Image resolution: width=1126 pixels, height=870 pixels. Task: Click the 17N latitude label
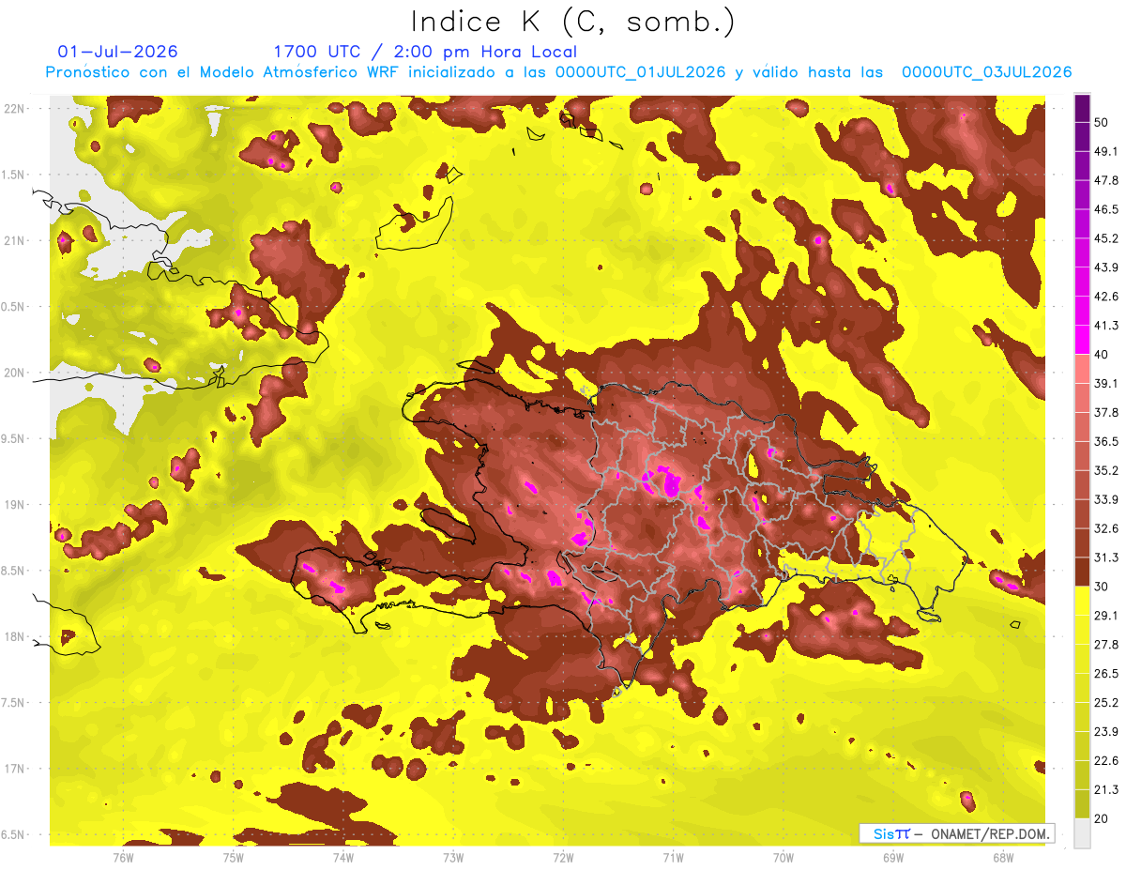pyautogui.click(x=14, y=769)
